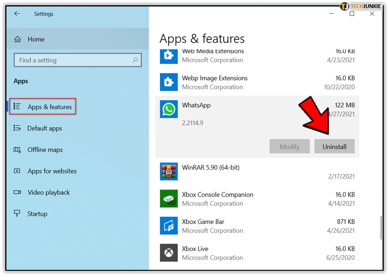Select the Webp Image Extensions entry name
The image size is (389, 276).
[215, 78]
